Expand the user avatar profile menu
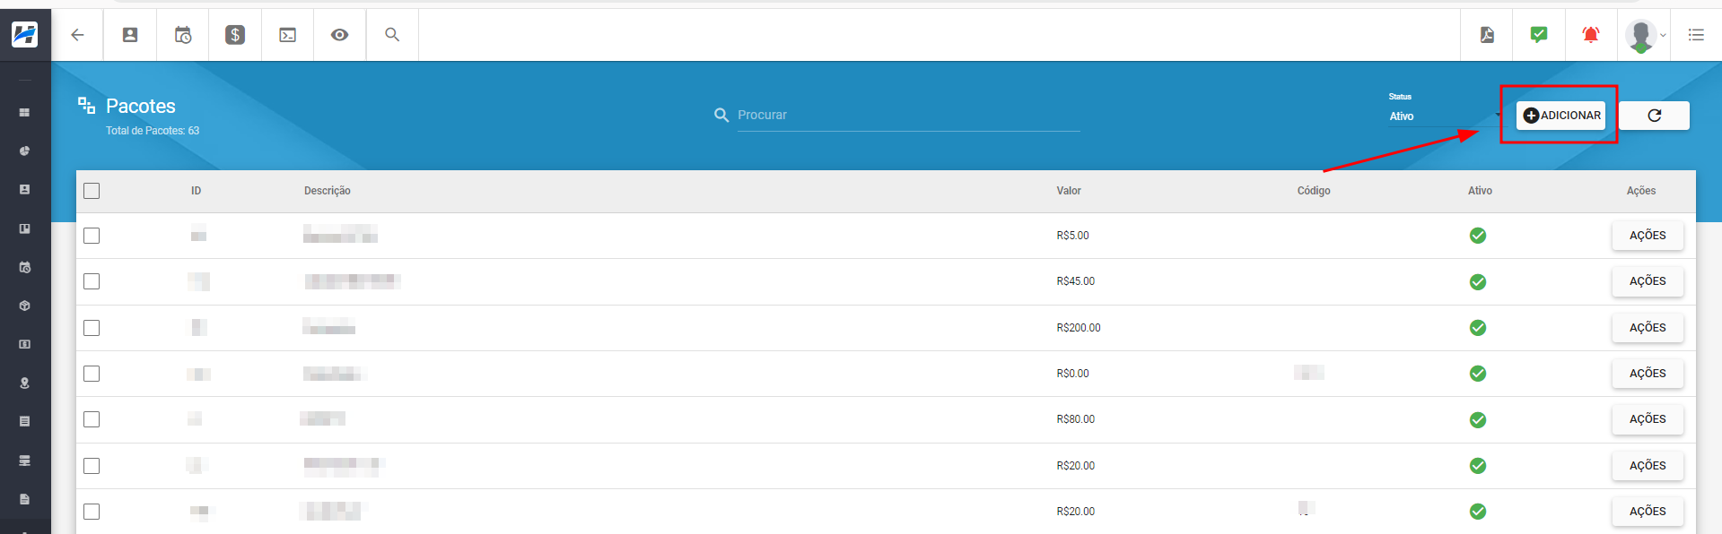 [1644, 36]
